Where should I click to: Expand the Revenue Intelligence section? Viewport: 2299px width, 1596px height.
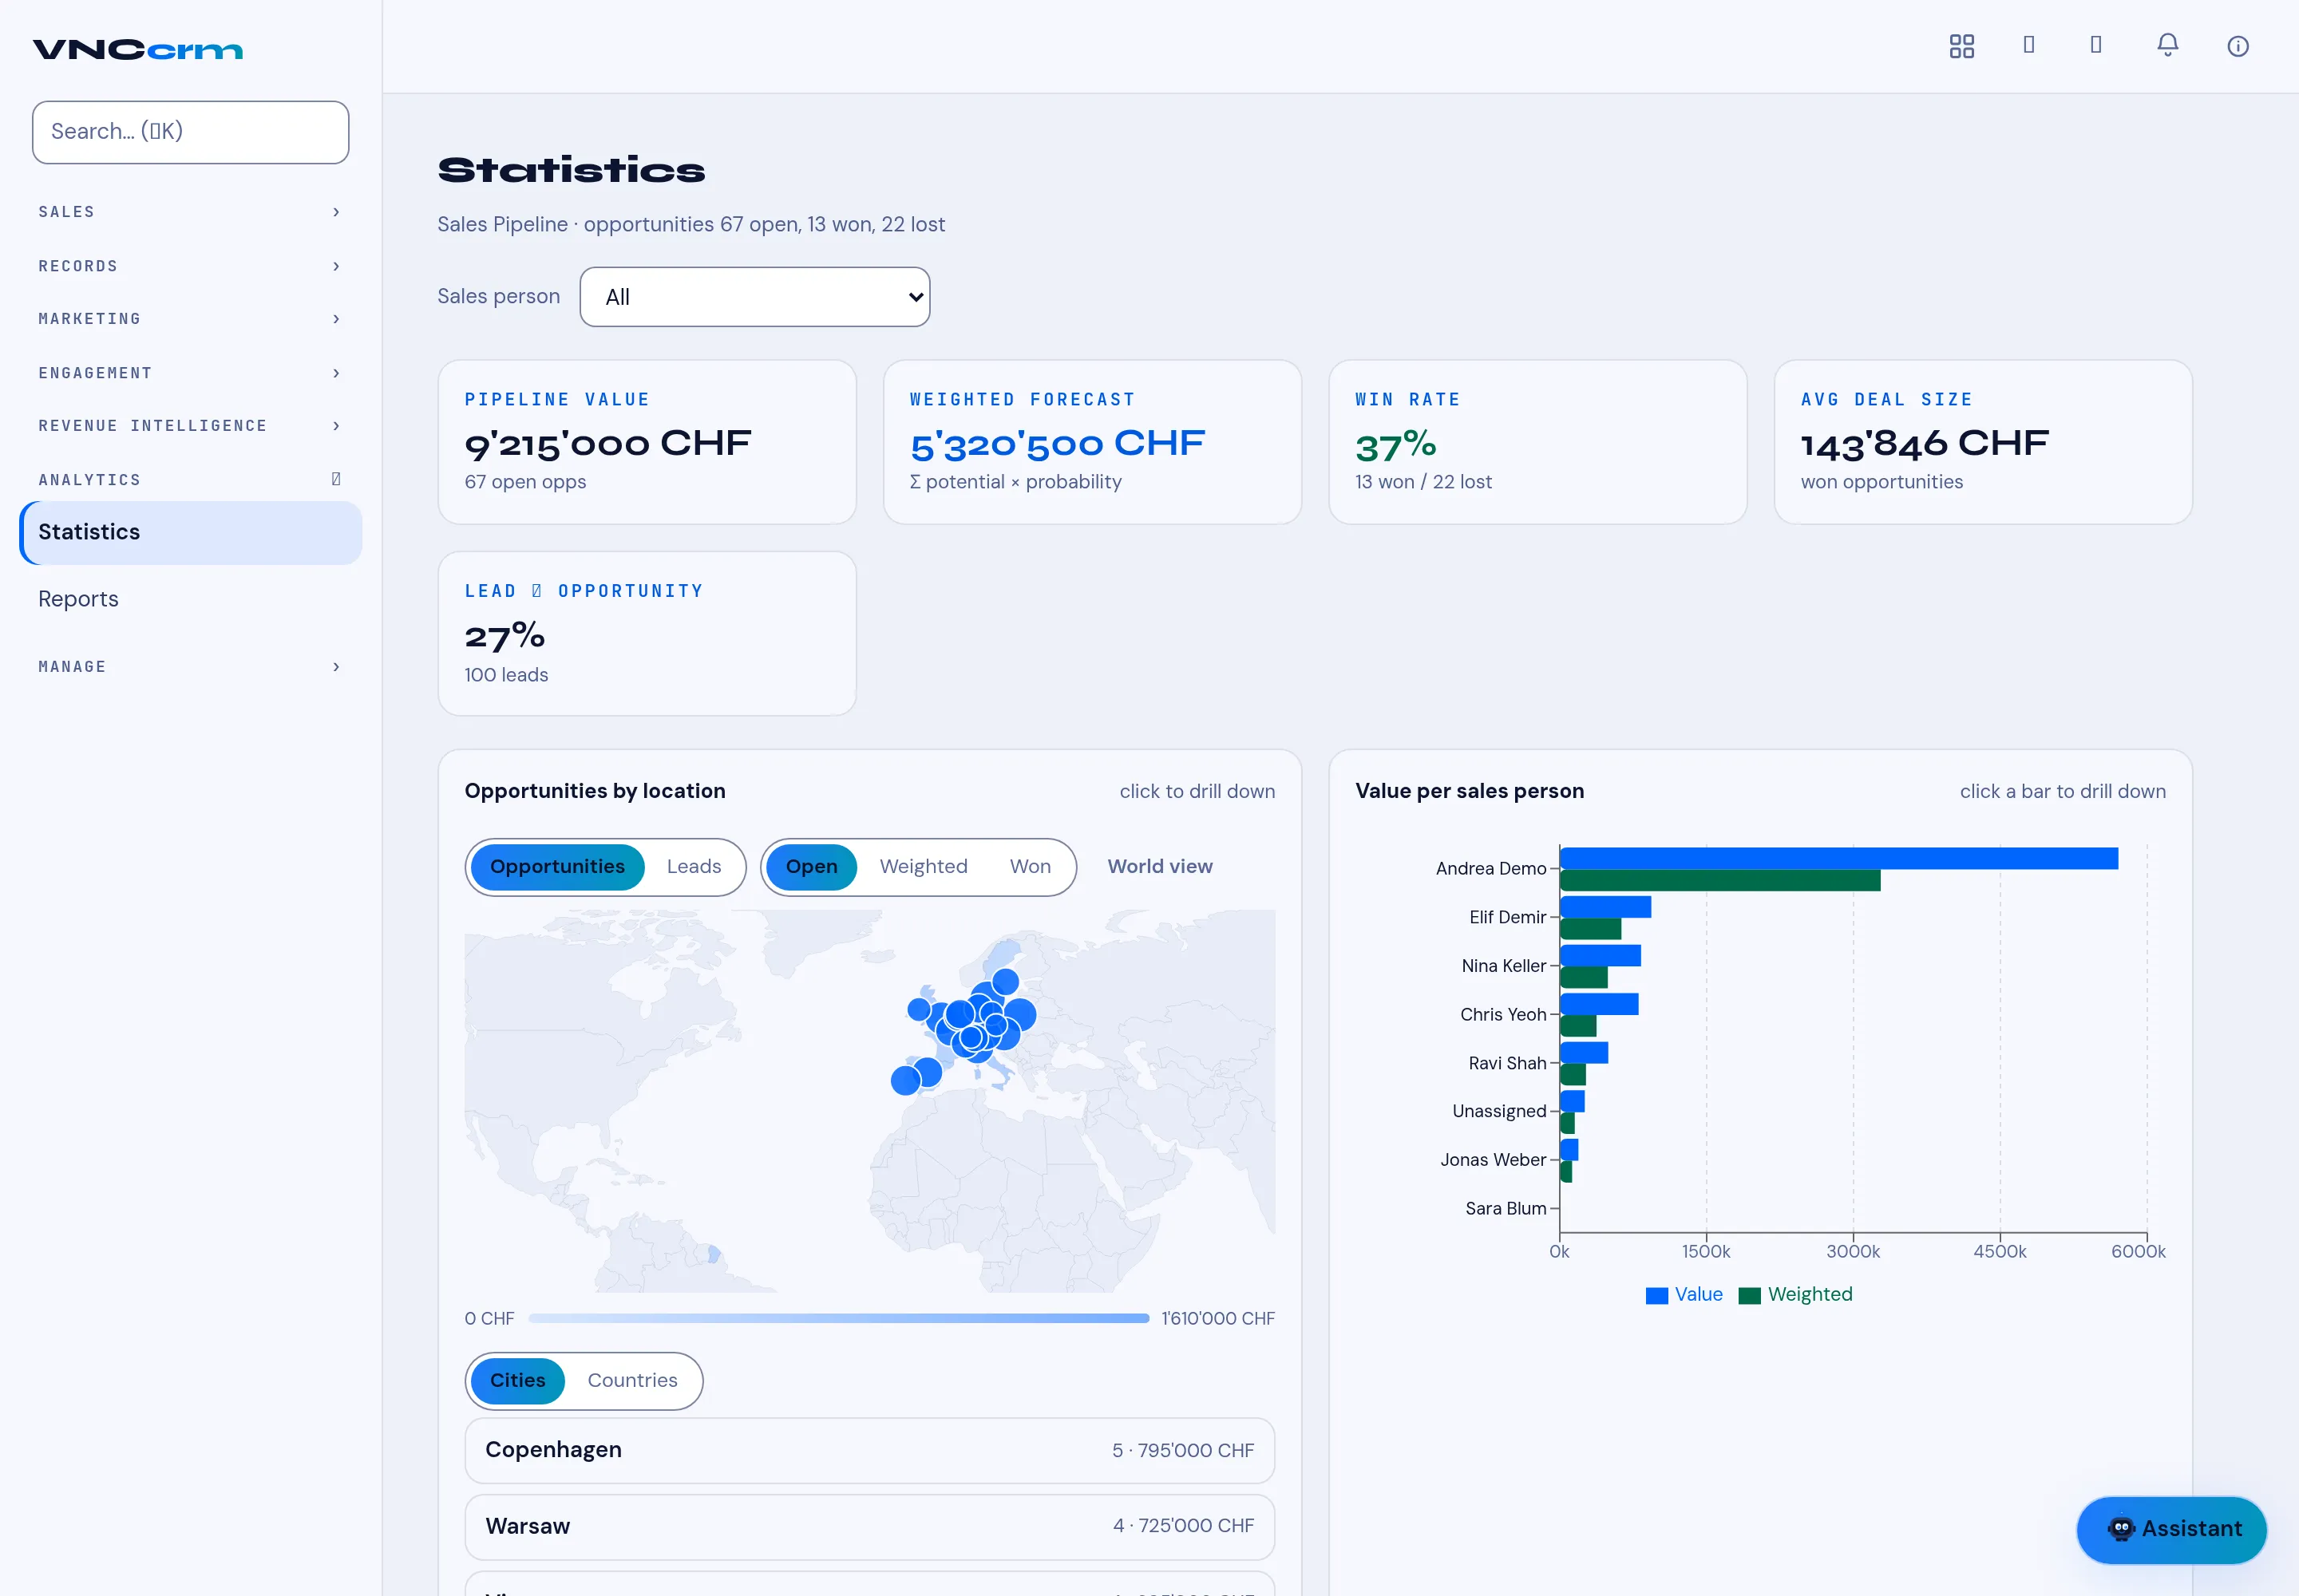point(190,426)
